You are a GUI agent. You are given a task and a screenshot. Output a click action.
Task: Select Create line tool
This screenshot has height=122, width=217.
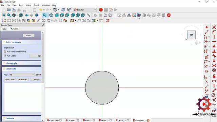click(x=206, y=32)
